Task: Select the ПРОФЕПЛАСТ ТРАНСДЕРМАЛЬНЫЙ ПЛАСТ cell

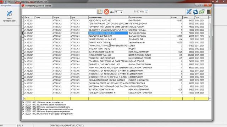Action: coord(108,46)
